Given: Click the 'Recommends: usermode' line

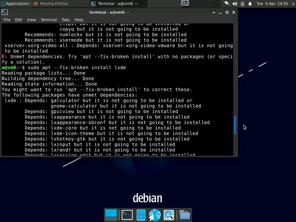Looking at the screenshot, I should click(x=106, y=40).
